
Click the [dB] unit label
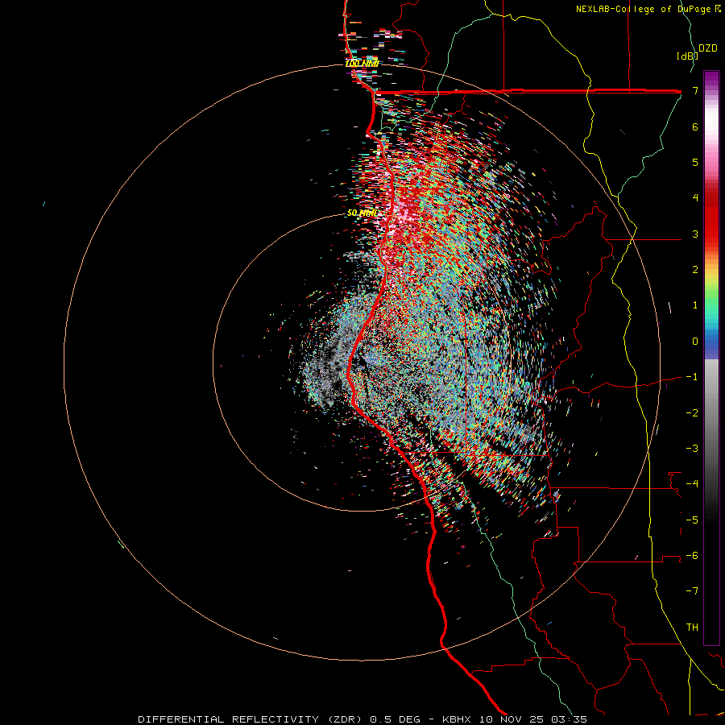click(687, 56)
